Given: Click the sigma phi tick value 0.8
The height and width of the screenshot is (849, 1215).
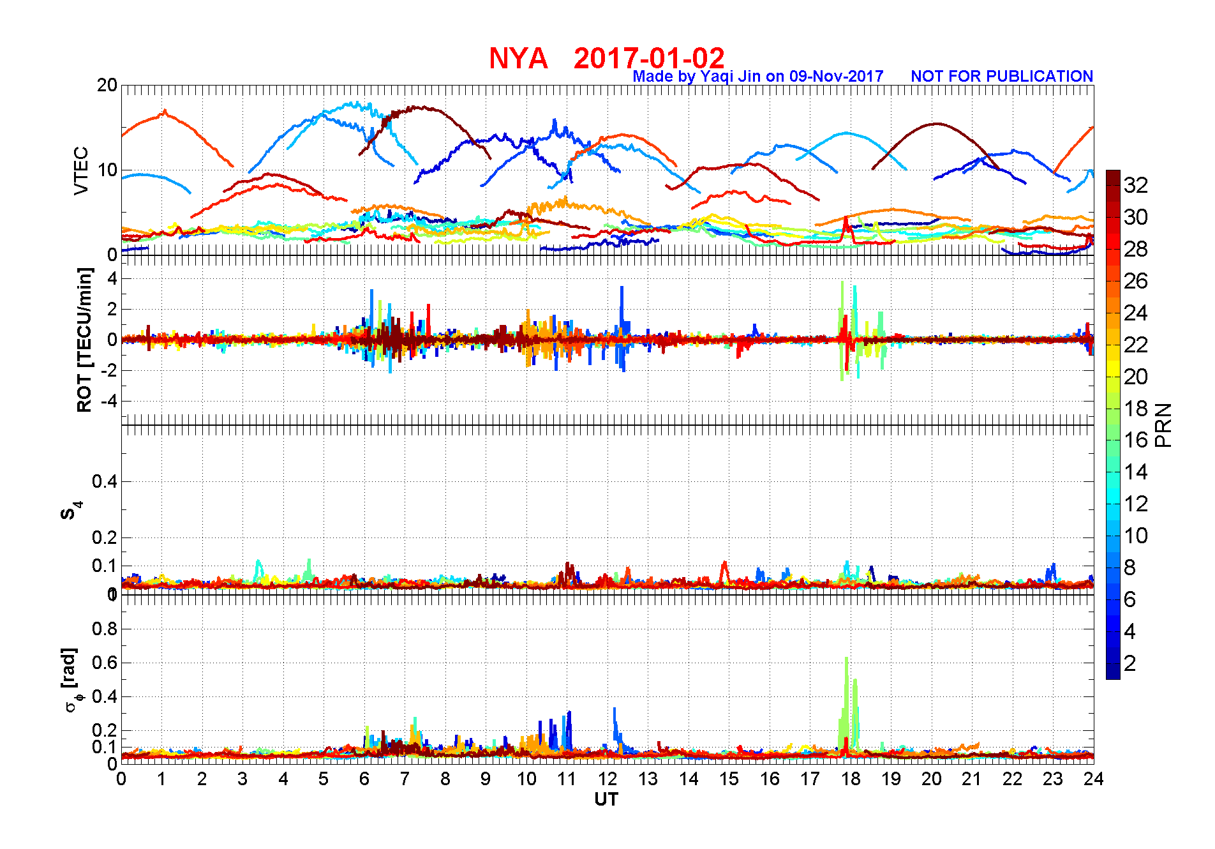Looking at the screenshot, I should pos(105,629).
